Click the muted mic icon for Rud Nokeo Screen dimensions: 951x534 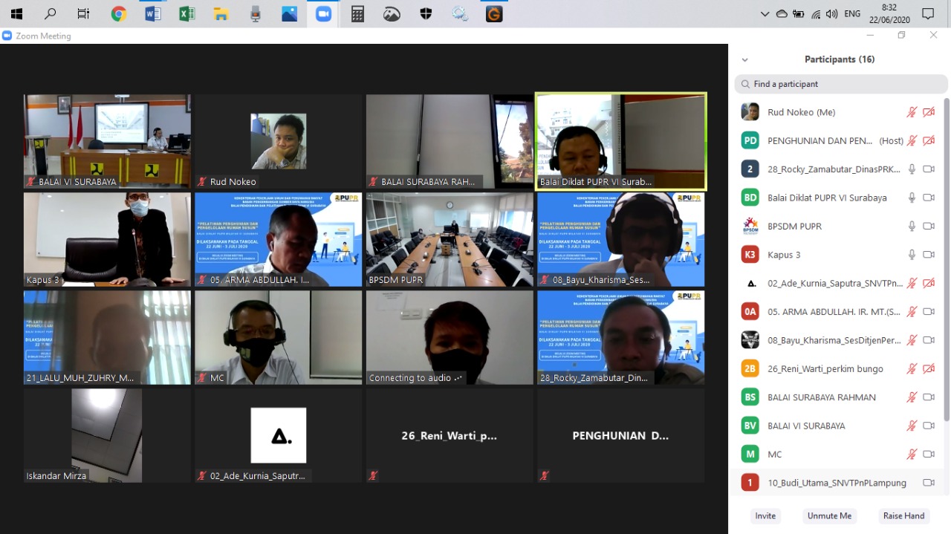click(912, 112)
